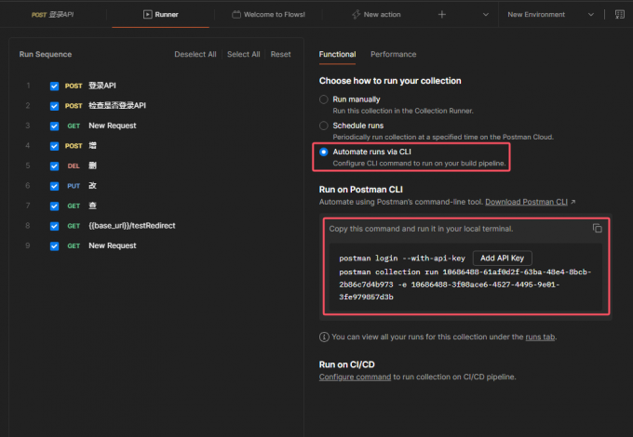
Task: Switch to the Performance tab
Action: point(393,54)
